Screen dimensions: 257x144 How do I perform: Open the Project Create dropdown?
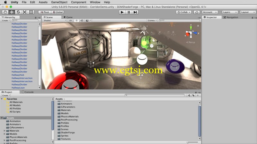point(6,95)
